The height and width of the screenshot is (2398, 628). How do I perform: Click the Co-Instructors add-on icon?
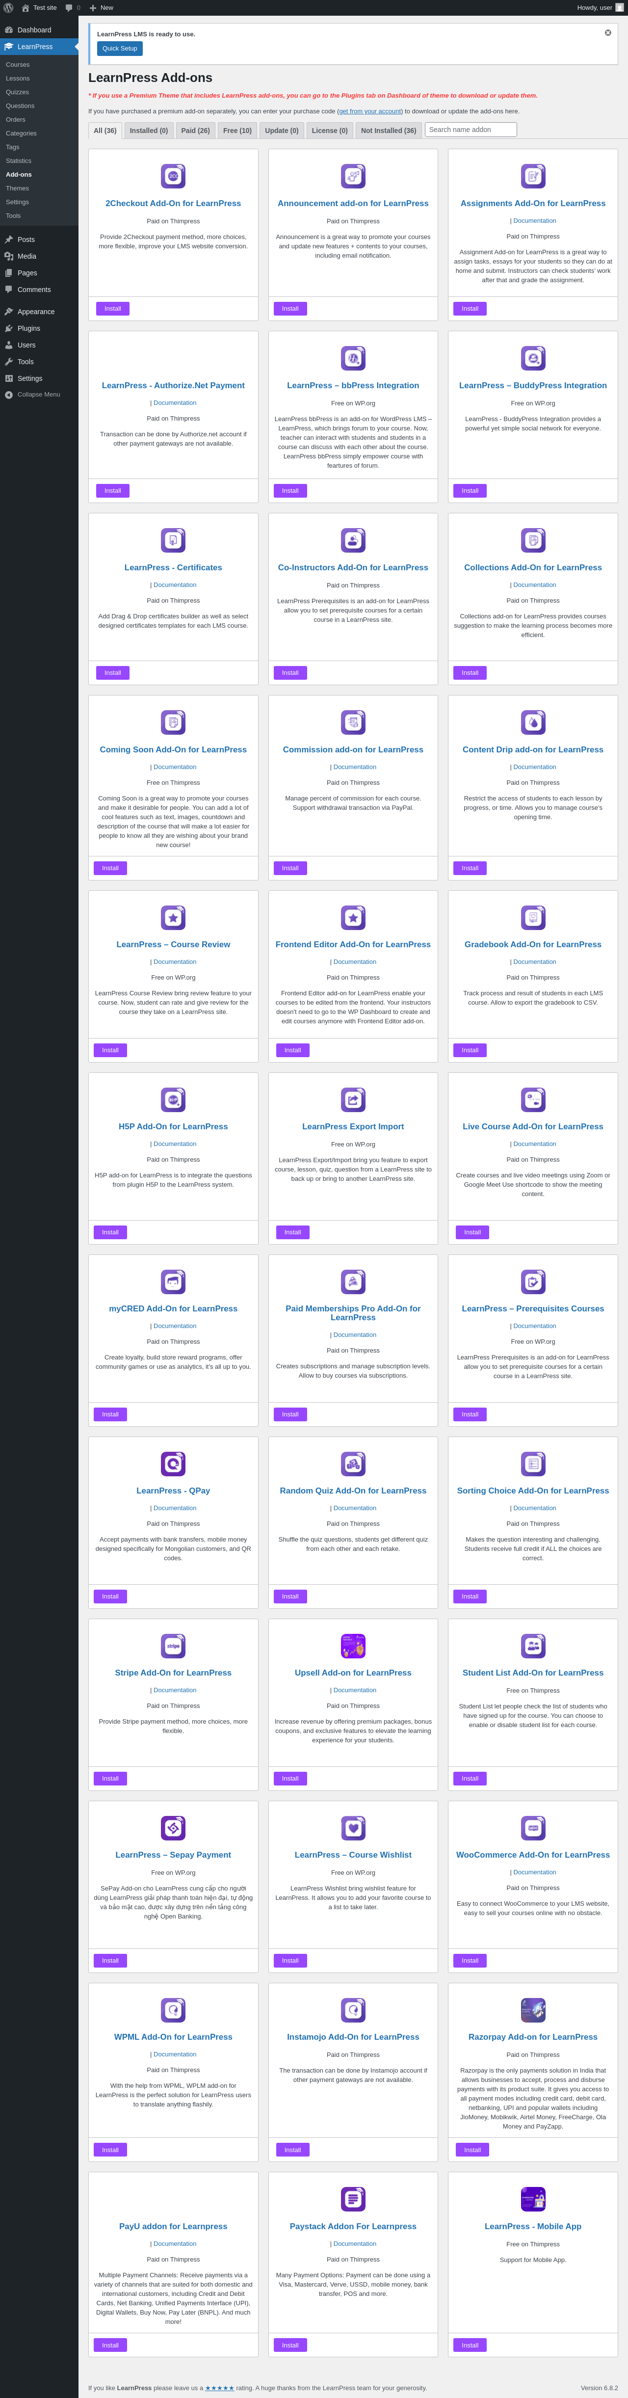[353, 540]
